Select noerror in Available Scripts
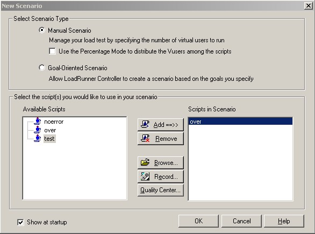315x234 pixels. 54,122
